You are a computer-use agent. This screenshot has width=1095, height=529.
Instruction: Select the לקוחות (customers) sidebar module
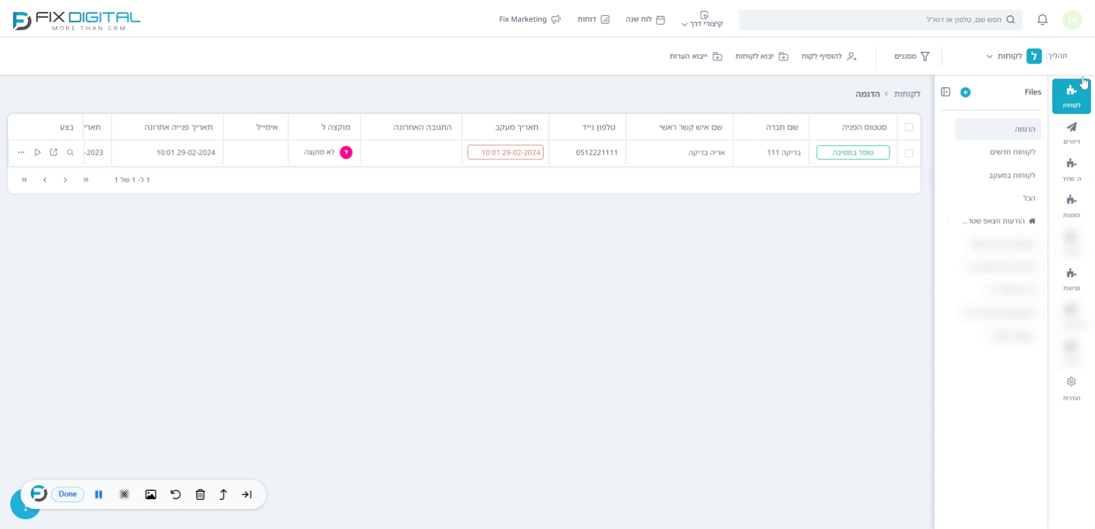[1072, 96]
